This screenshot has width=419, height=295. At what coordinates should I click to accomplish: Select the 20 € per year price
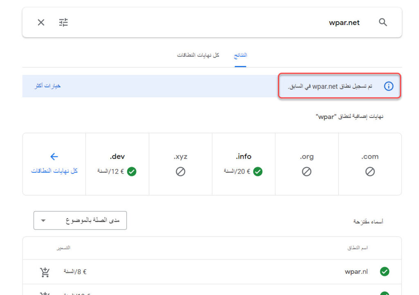pos(237,171)
